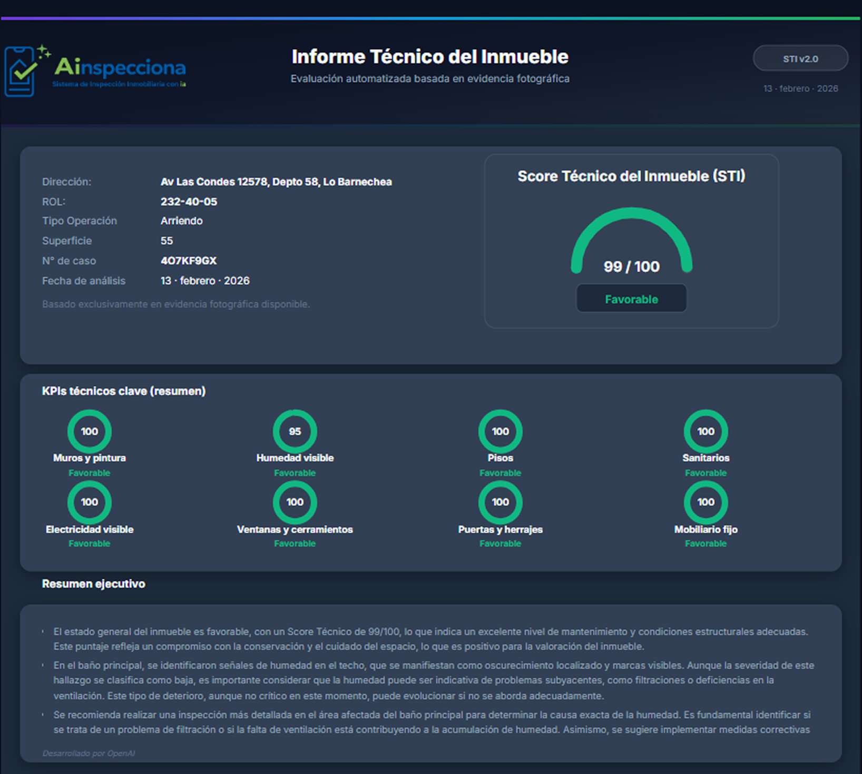Toggle the Favorable label below Humedad visible

295,473
